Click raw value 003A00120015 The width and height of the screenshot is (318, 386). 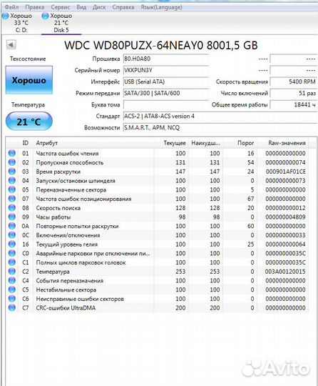pos(285,272)
